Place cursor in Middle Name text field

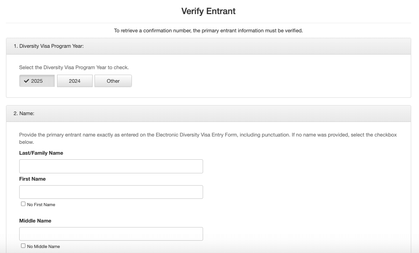111,233
